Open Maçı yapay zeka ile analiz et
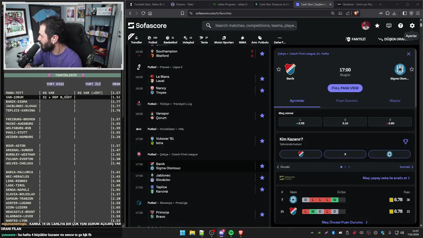This screenshot has width=423, height=238. (x=386, y=178)
